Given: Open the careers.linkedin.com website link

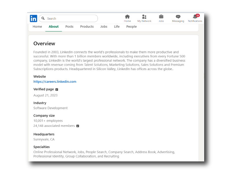Looking at the screenshot, I should point(55,82).
